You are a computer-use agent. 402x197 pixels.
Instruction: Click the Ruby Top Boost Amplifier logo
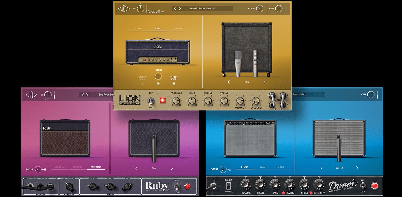pos(157,186)
